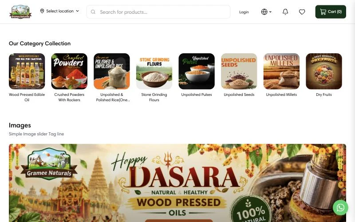Click the Dasara Wood Pressed Oils banner
Screen dimensions: 355x222
[x=177, y=183]
